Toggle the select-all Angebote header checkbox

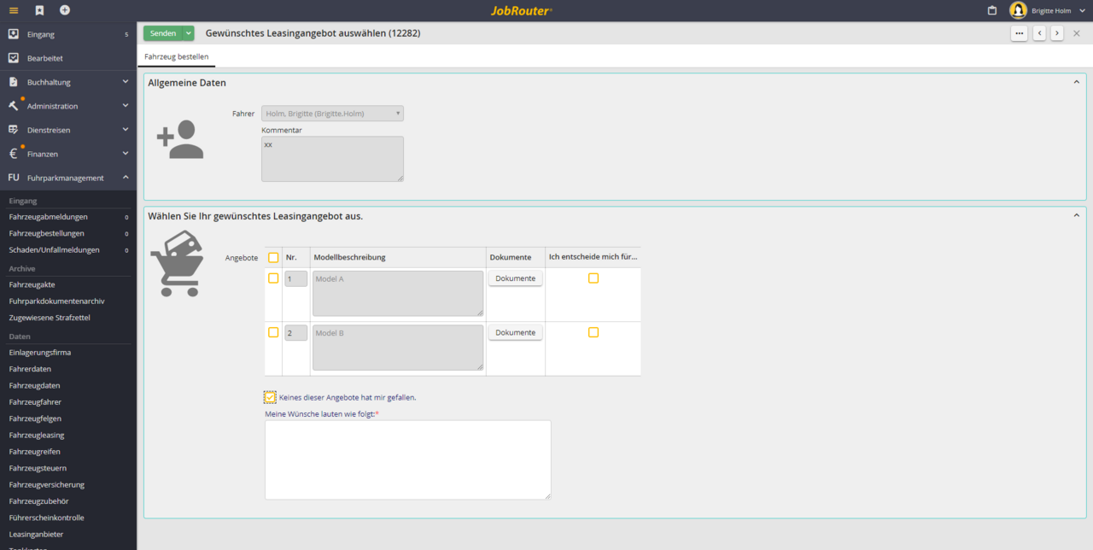point(273,258)
